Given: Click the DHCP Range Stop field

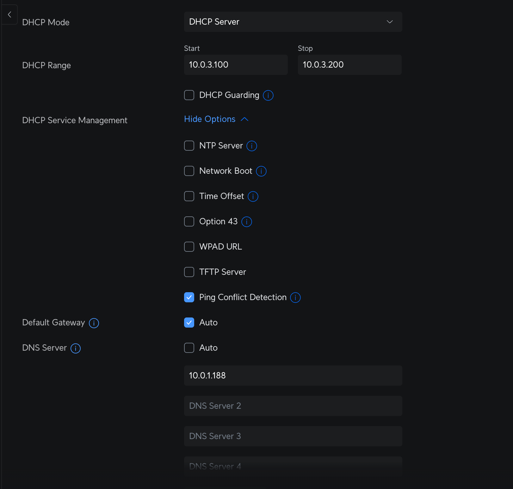Looking at the screenshot, I should (349, 65).
